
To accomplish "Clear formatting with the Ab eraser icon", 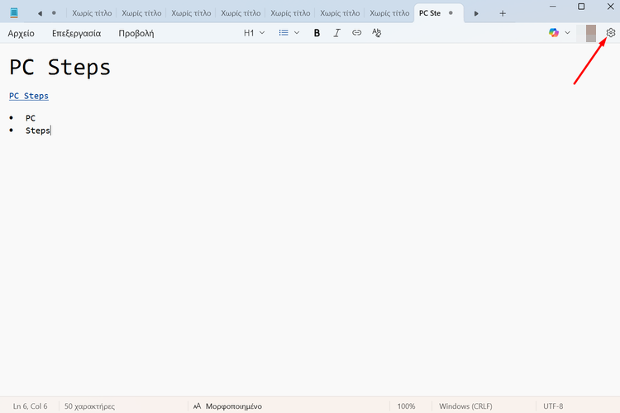I will 376,33.
